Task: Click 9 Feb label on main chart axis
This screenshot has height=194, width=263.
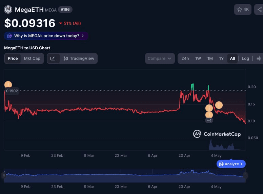Action: click(x=25, y=155)
